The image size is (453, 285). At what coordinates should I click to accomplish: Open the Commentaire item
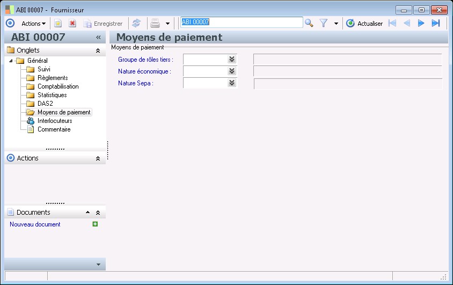coord(54,129)
